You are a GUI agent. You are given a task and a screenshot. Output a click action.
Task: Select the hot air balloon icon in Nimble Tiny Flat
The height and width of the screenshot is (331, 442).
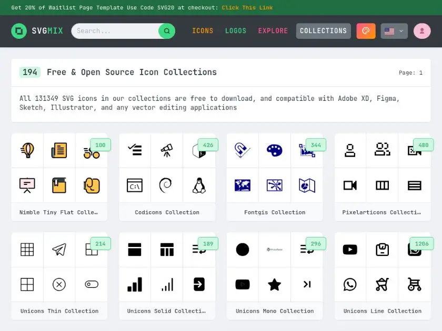(x=27, y=151)
